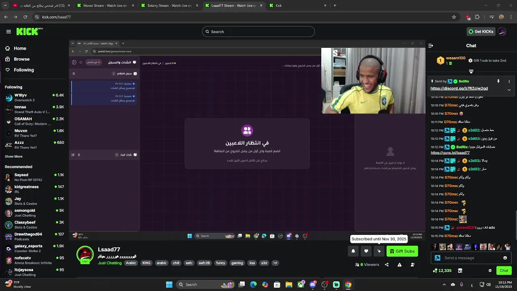Open the channel shop icon

click(460, 270)
